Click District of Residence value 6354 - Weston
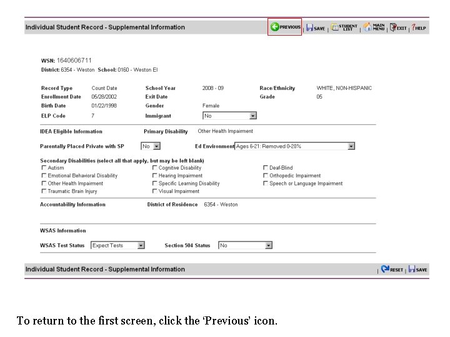The image size is (450, 337). (221, 205)
